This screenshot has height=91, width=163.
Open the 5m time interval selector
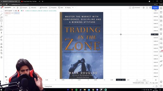pyautogui.click(x=14, y=8)
